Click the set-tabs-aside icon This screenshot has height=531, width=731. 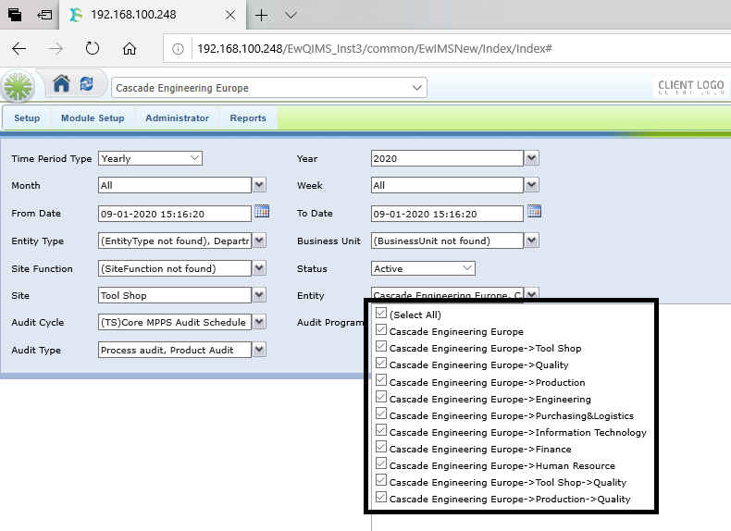pos(44,15)
